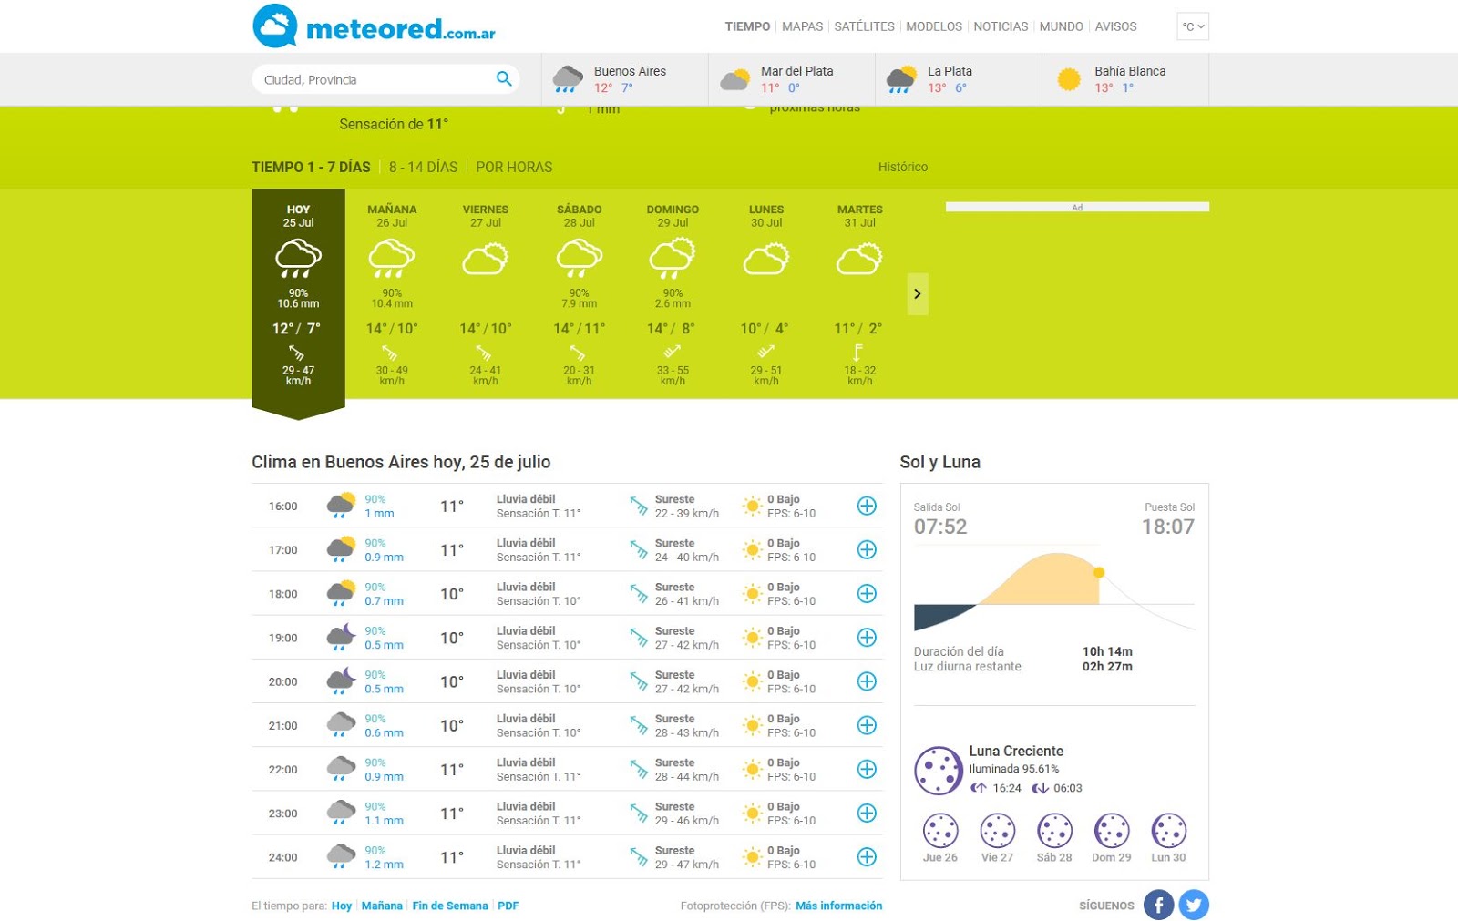Select the MARTES 31 Jul forecast
Viewport: 1458px width, 921px height.
[860, 294]
